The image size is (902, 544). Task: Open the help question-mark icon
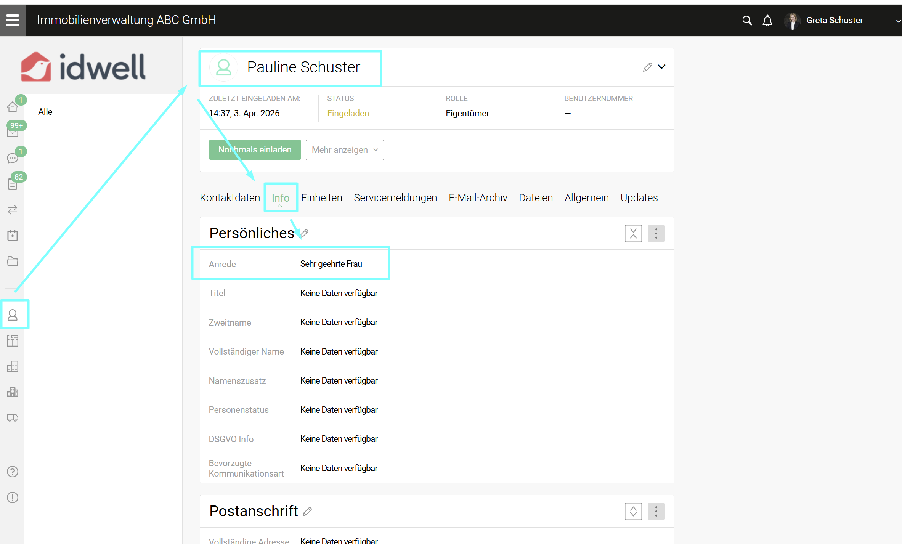13,472
